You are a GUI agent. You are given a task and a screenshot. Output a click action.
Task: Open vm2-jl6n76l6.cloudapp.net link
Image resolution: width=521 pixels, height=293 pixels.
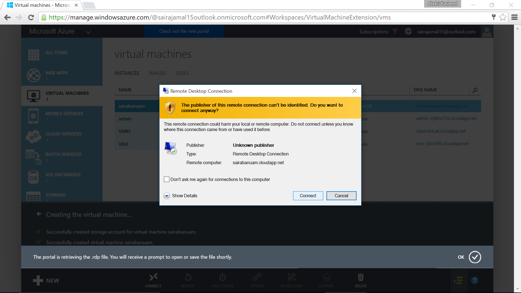tap(442, 144)
